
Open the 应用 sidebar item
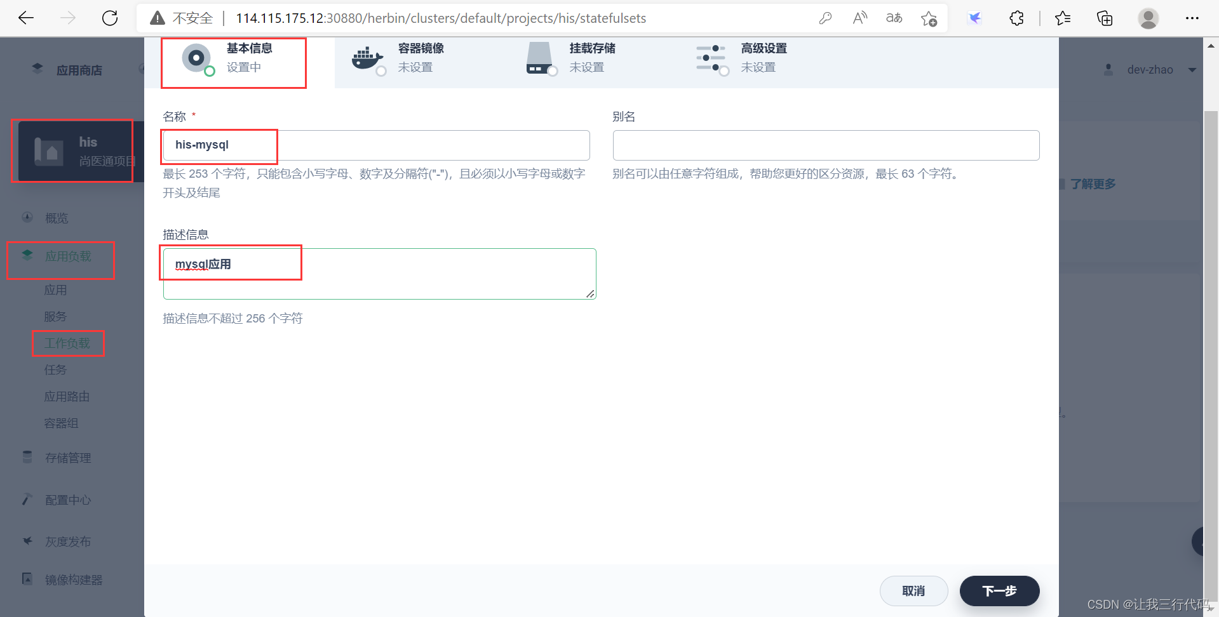coord(55,290)
